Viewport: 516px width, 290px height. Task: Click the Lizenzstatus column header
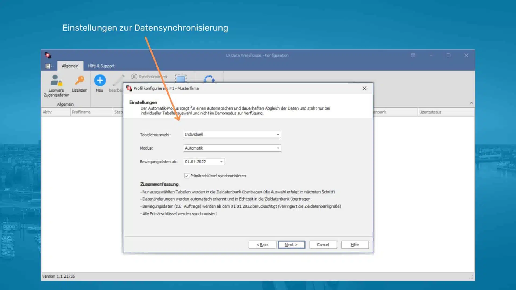pos(430,112)
